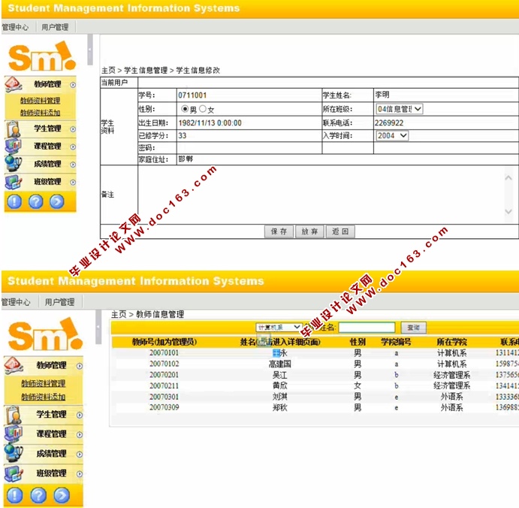Click sidebar collapse handle in upper window
This screenshot has width=519, height=508.
pos(89,50)
